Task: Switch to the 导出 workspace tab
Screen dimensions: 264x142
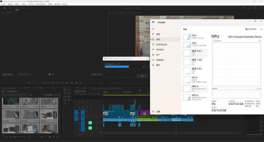Action: [x=23, y=8]
